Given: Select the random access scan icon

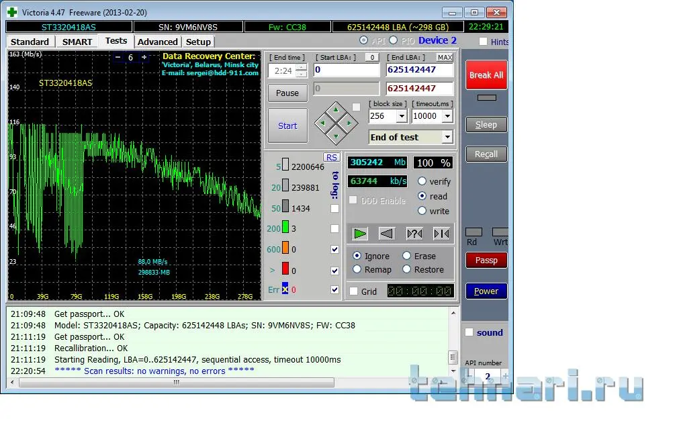Looking at the screenshot, I should pos(414,234).
